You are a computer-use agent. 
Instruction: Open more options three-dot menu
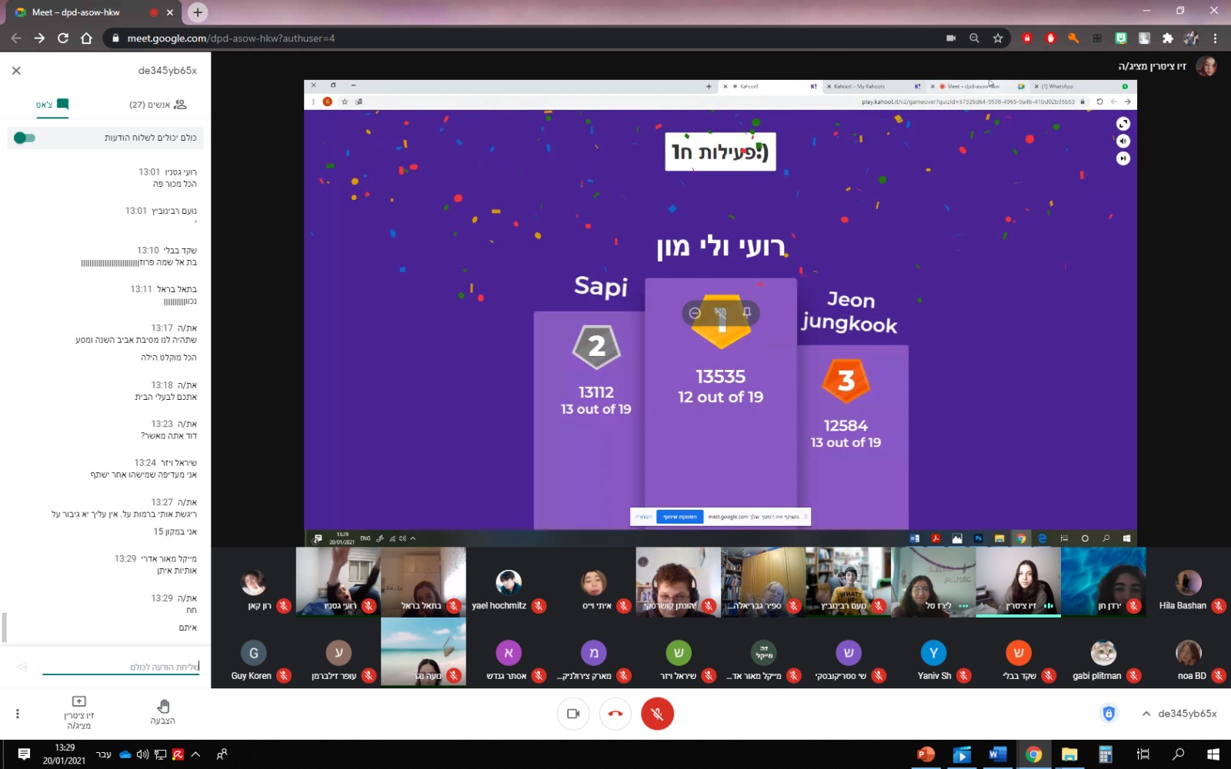[17, 714]
